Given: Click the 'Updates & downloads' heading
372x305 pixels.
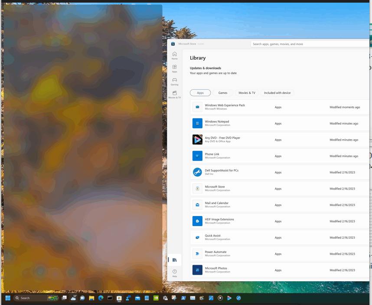Looking at the screenshot, I should (206, 68).
